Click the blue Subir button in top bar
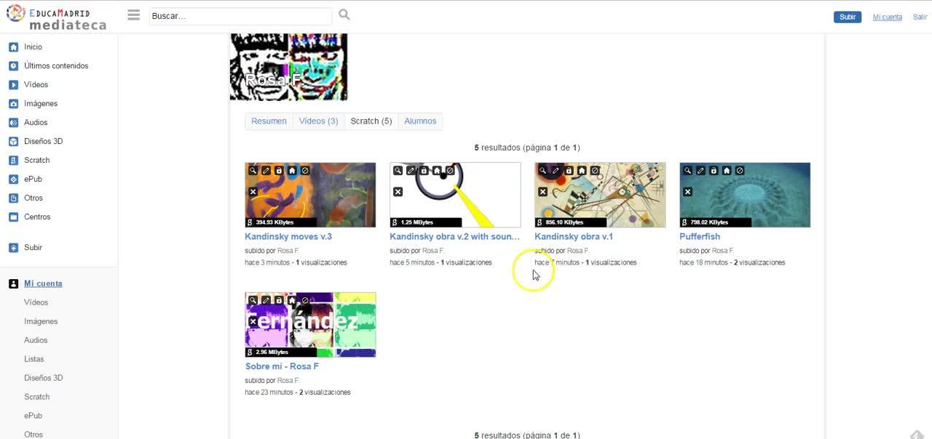Image resolution: width=932 pixels, height=439 pixels. click(848, 17)
